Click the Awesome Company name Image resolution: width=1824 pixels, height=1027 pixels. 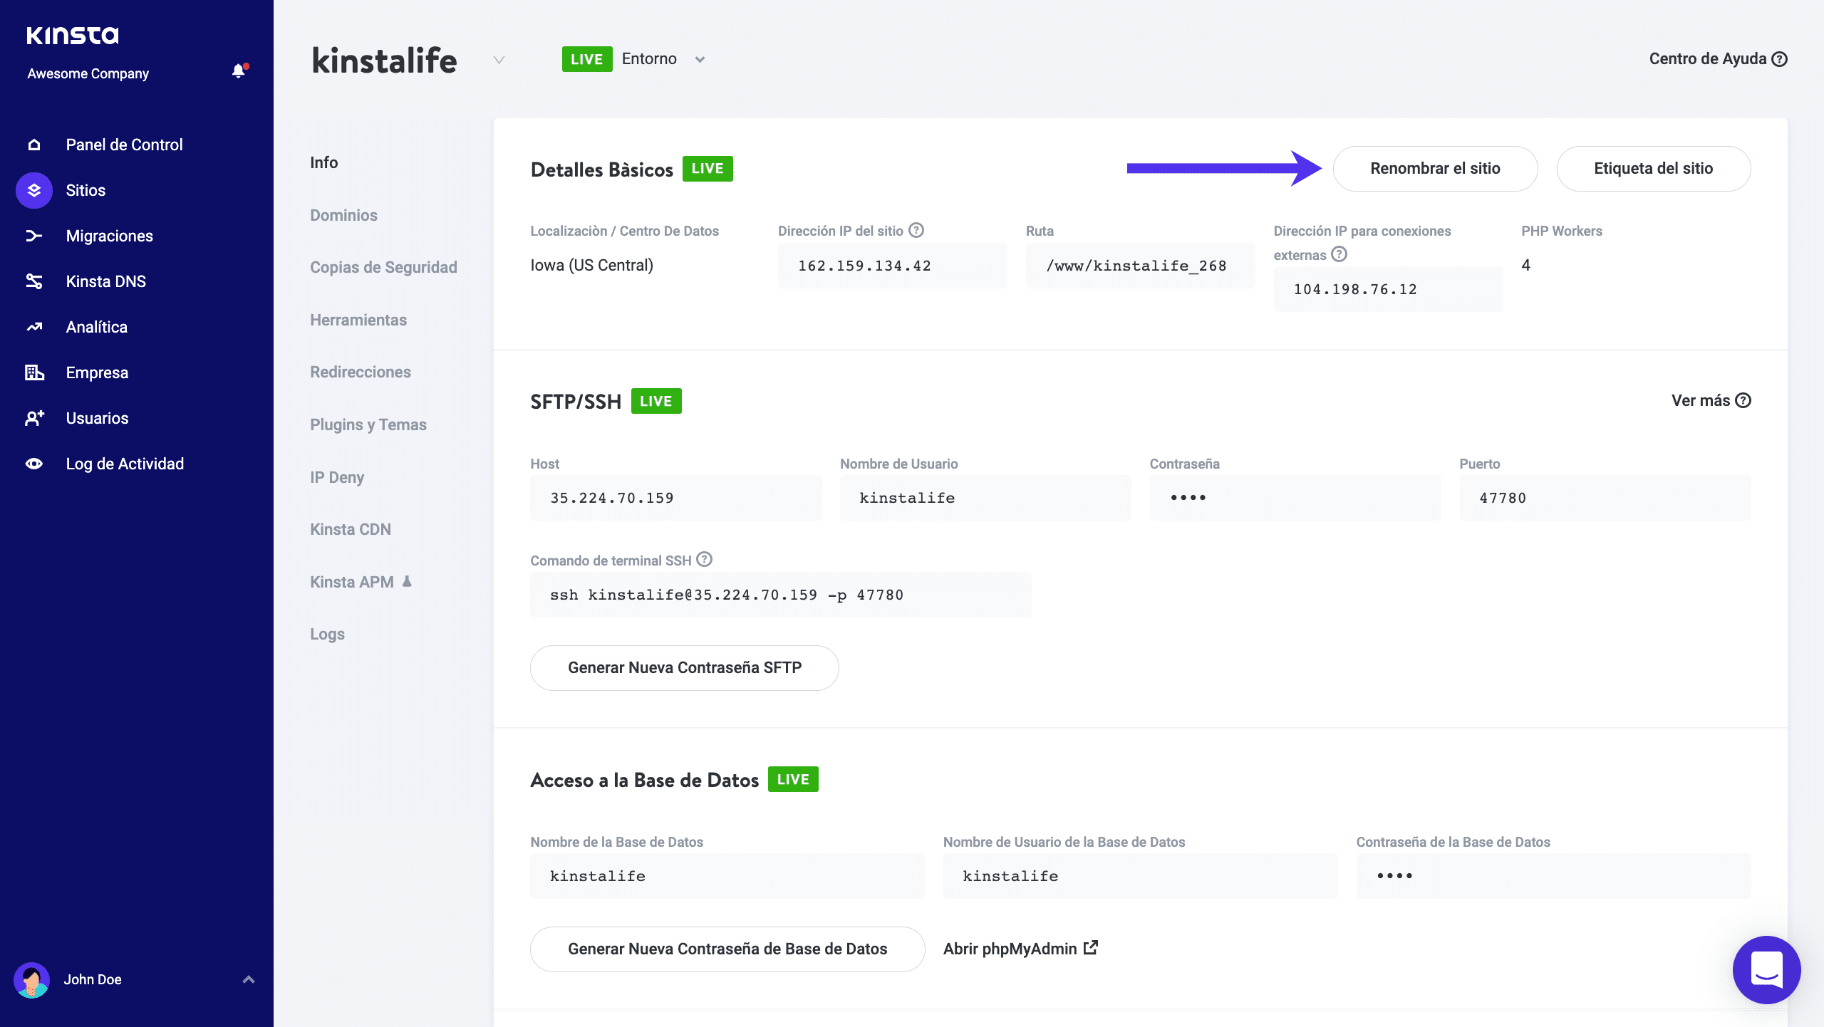click(88, 73)
